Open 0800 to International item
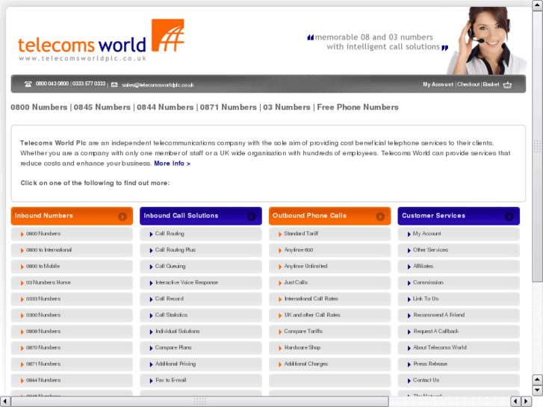The width and height of the screenshot is (543, 407). (x=72, y=250)
